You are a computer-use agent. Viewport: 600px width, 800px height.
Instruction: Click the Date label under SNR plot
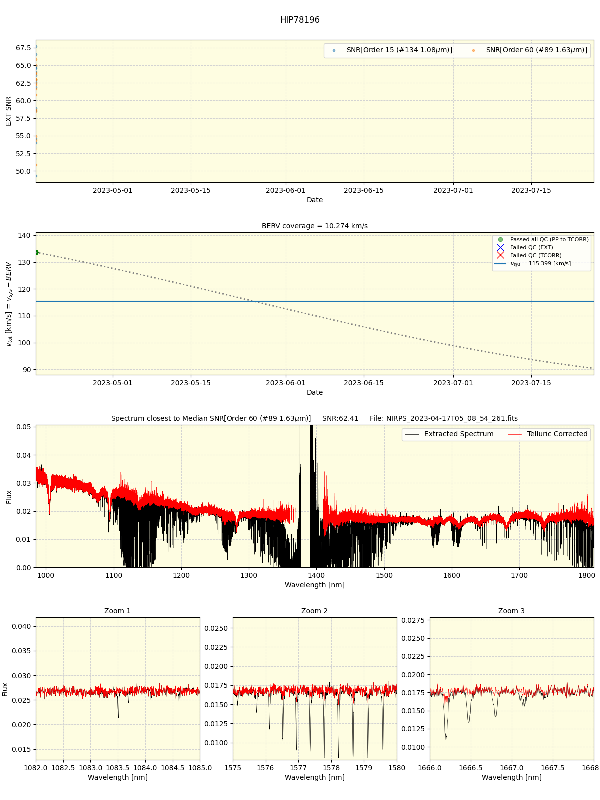(315, 200)
